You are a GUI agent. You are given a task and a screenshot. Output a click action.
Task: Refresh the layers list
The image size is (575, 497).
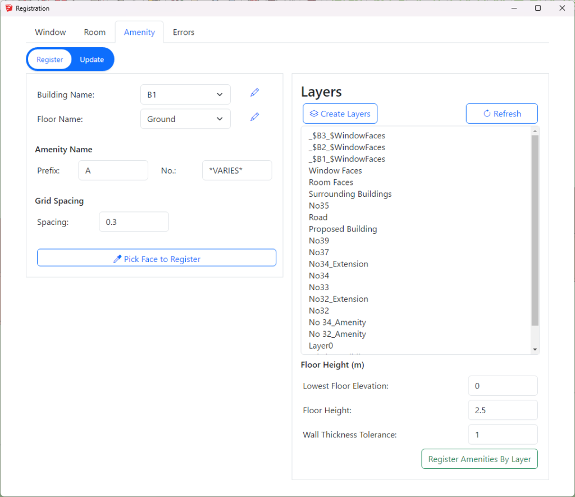point(501,114)
